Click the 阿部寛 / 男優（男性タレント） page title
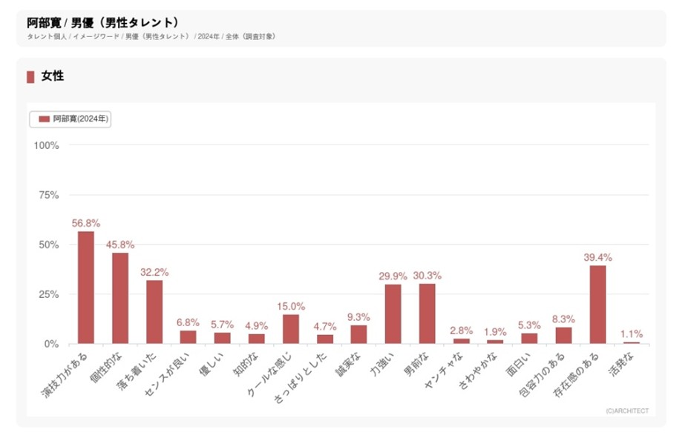The image size is (688, 438). [102, 22]
